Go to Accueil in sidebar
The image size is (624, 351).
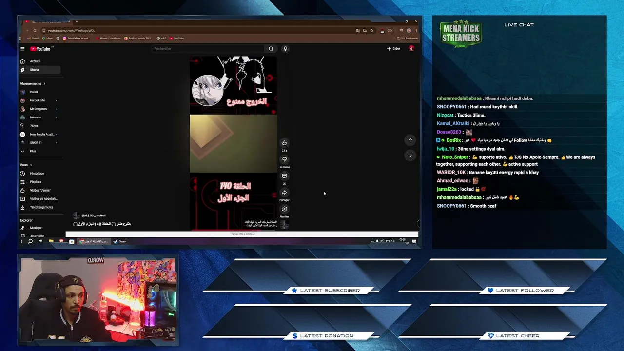click(x=39, y=61)
